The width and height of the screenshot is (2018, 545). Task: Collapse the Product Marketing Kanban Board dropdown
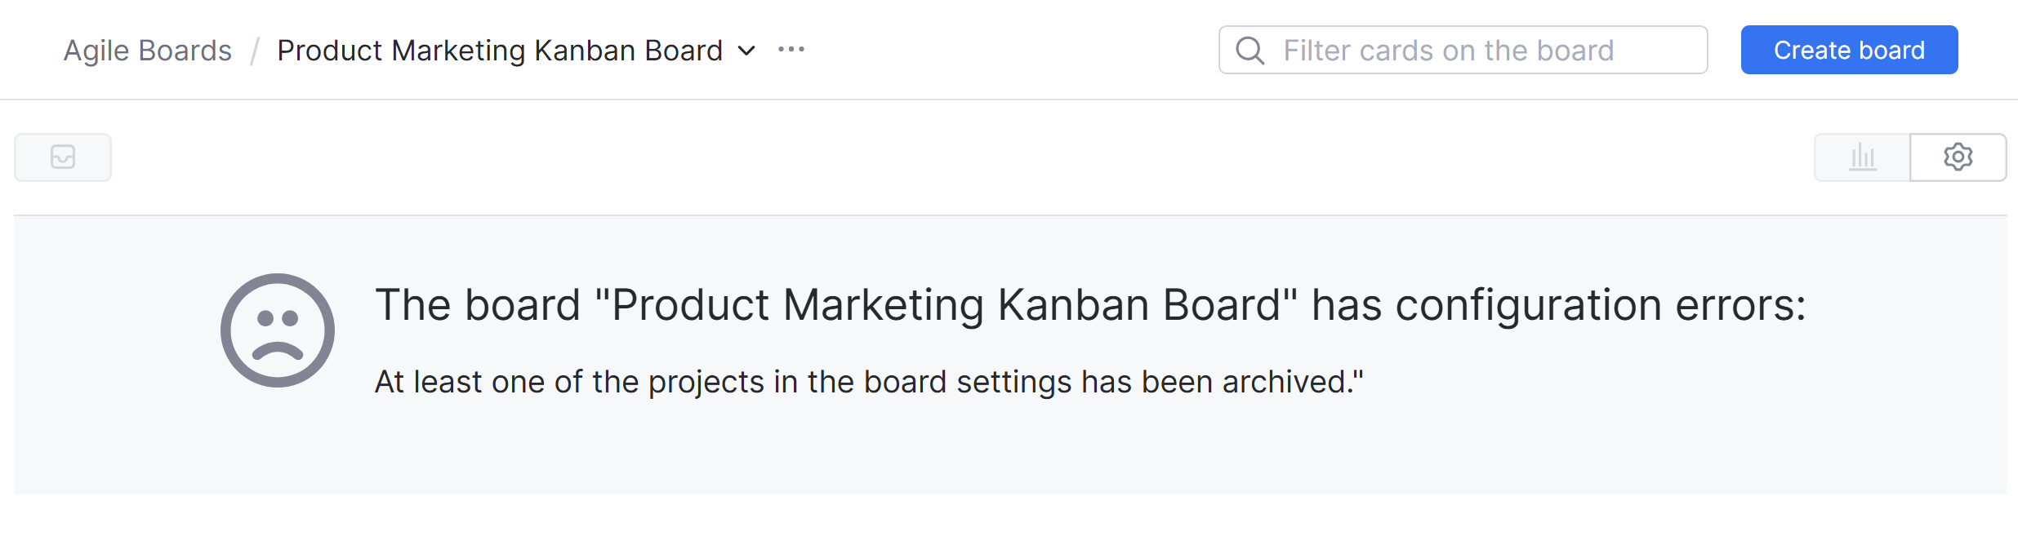pos(745,51)
